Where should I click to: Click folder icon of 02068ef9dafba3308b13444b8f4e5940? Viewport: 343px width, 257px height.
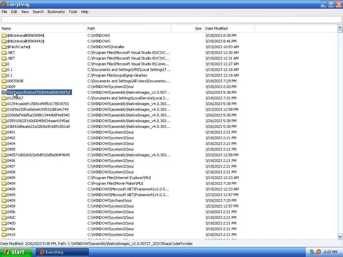click(x=4, y=115)
